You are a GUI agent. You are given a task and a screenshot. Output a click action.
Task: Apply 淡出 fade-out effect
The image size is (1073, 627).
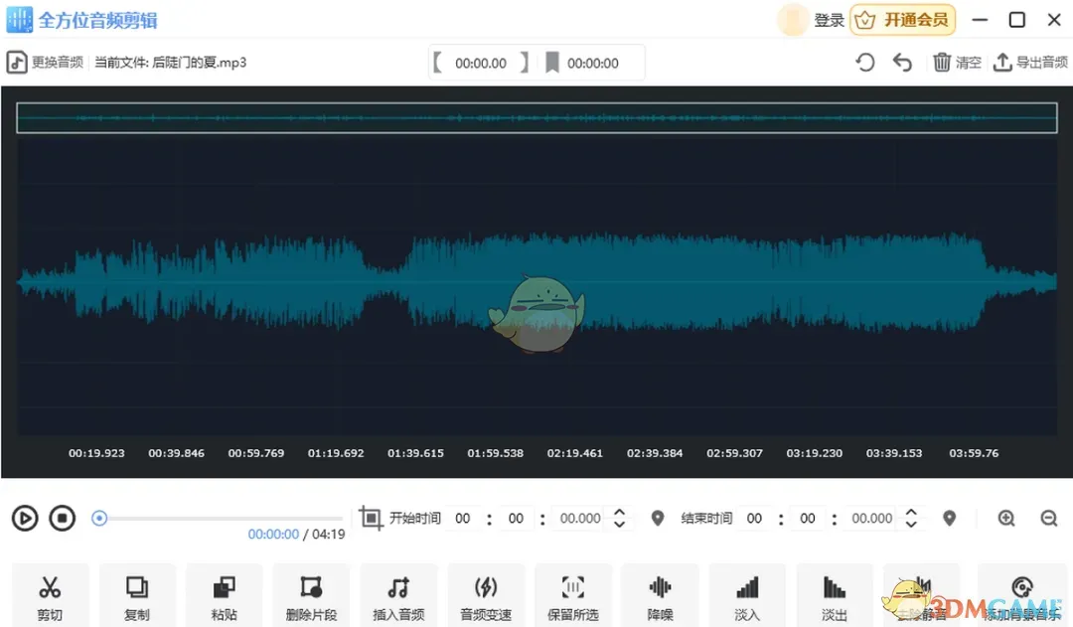point(835,596)
